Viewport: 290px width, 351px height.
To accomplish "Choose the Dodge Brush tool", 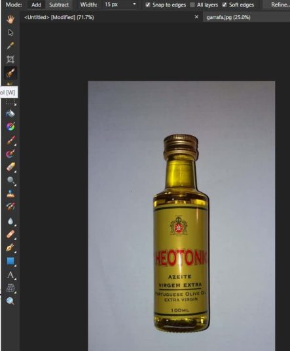I will [x=10, y=180].
